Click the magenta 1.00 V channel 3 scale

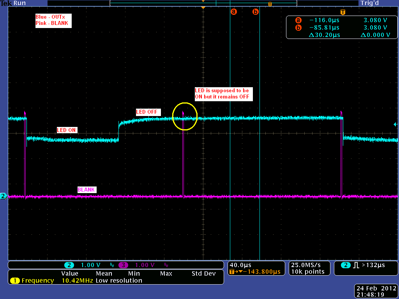[x=145, y=265]
